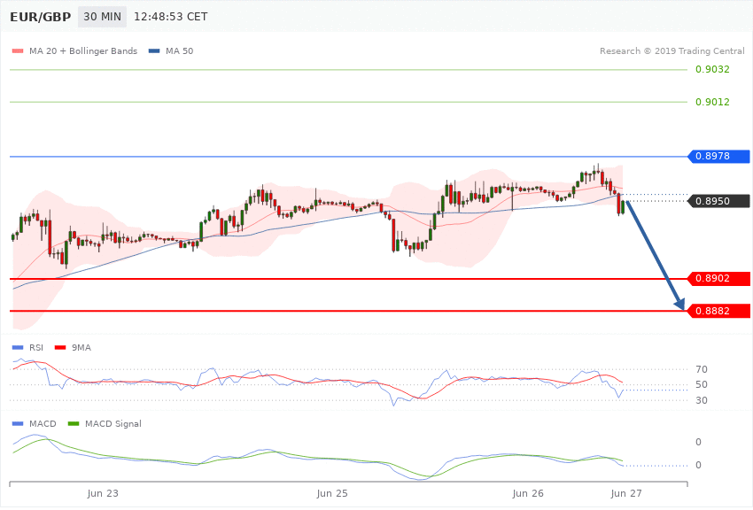Click the Research © 2019 Trading Central credit
The image size is (753, 510).
point(671,50)
